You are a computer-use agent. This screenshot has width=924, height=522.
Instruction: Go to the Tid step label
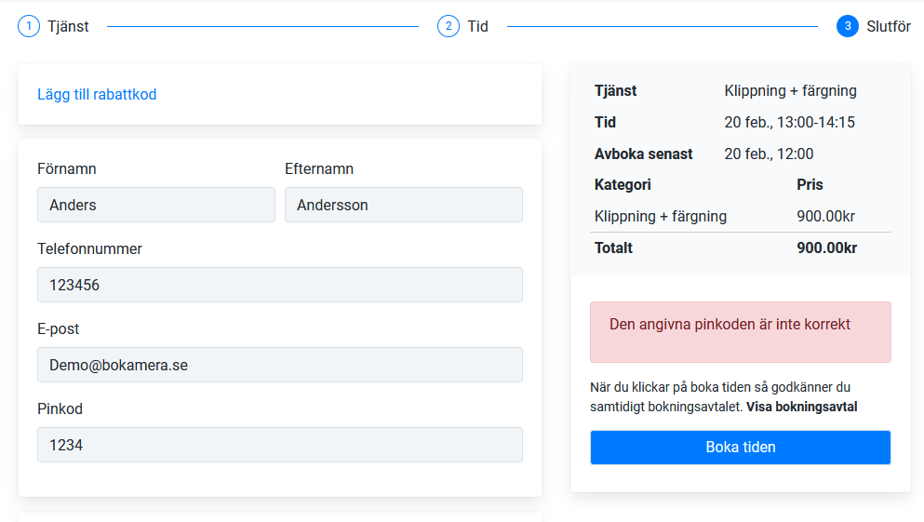[x=478, y=26]
